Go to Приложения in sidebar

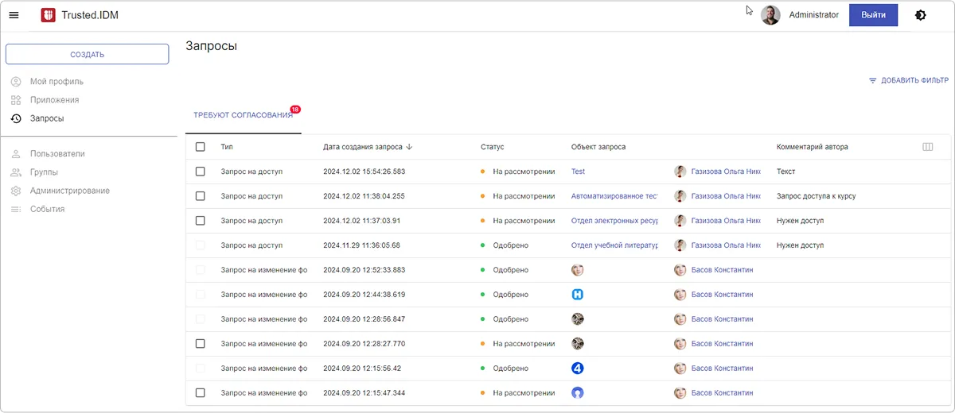(x=54, y=100)
